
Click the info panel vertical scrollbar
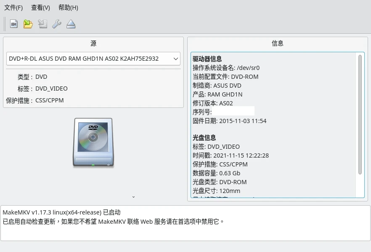[360, 115]
